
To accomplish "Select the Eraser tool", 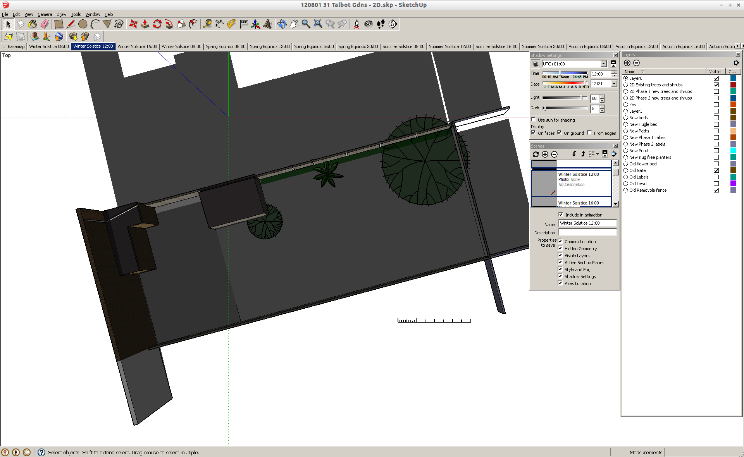I will click(x=45, y=24).
